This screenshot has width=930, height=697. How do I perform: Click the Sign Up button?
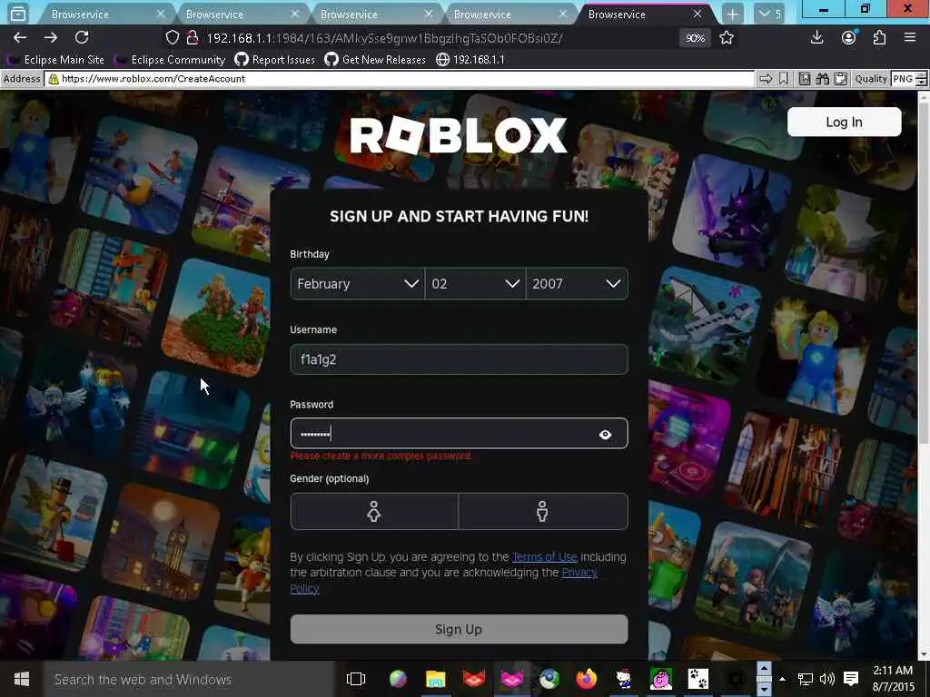coord(459,629)
